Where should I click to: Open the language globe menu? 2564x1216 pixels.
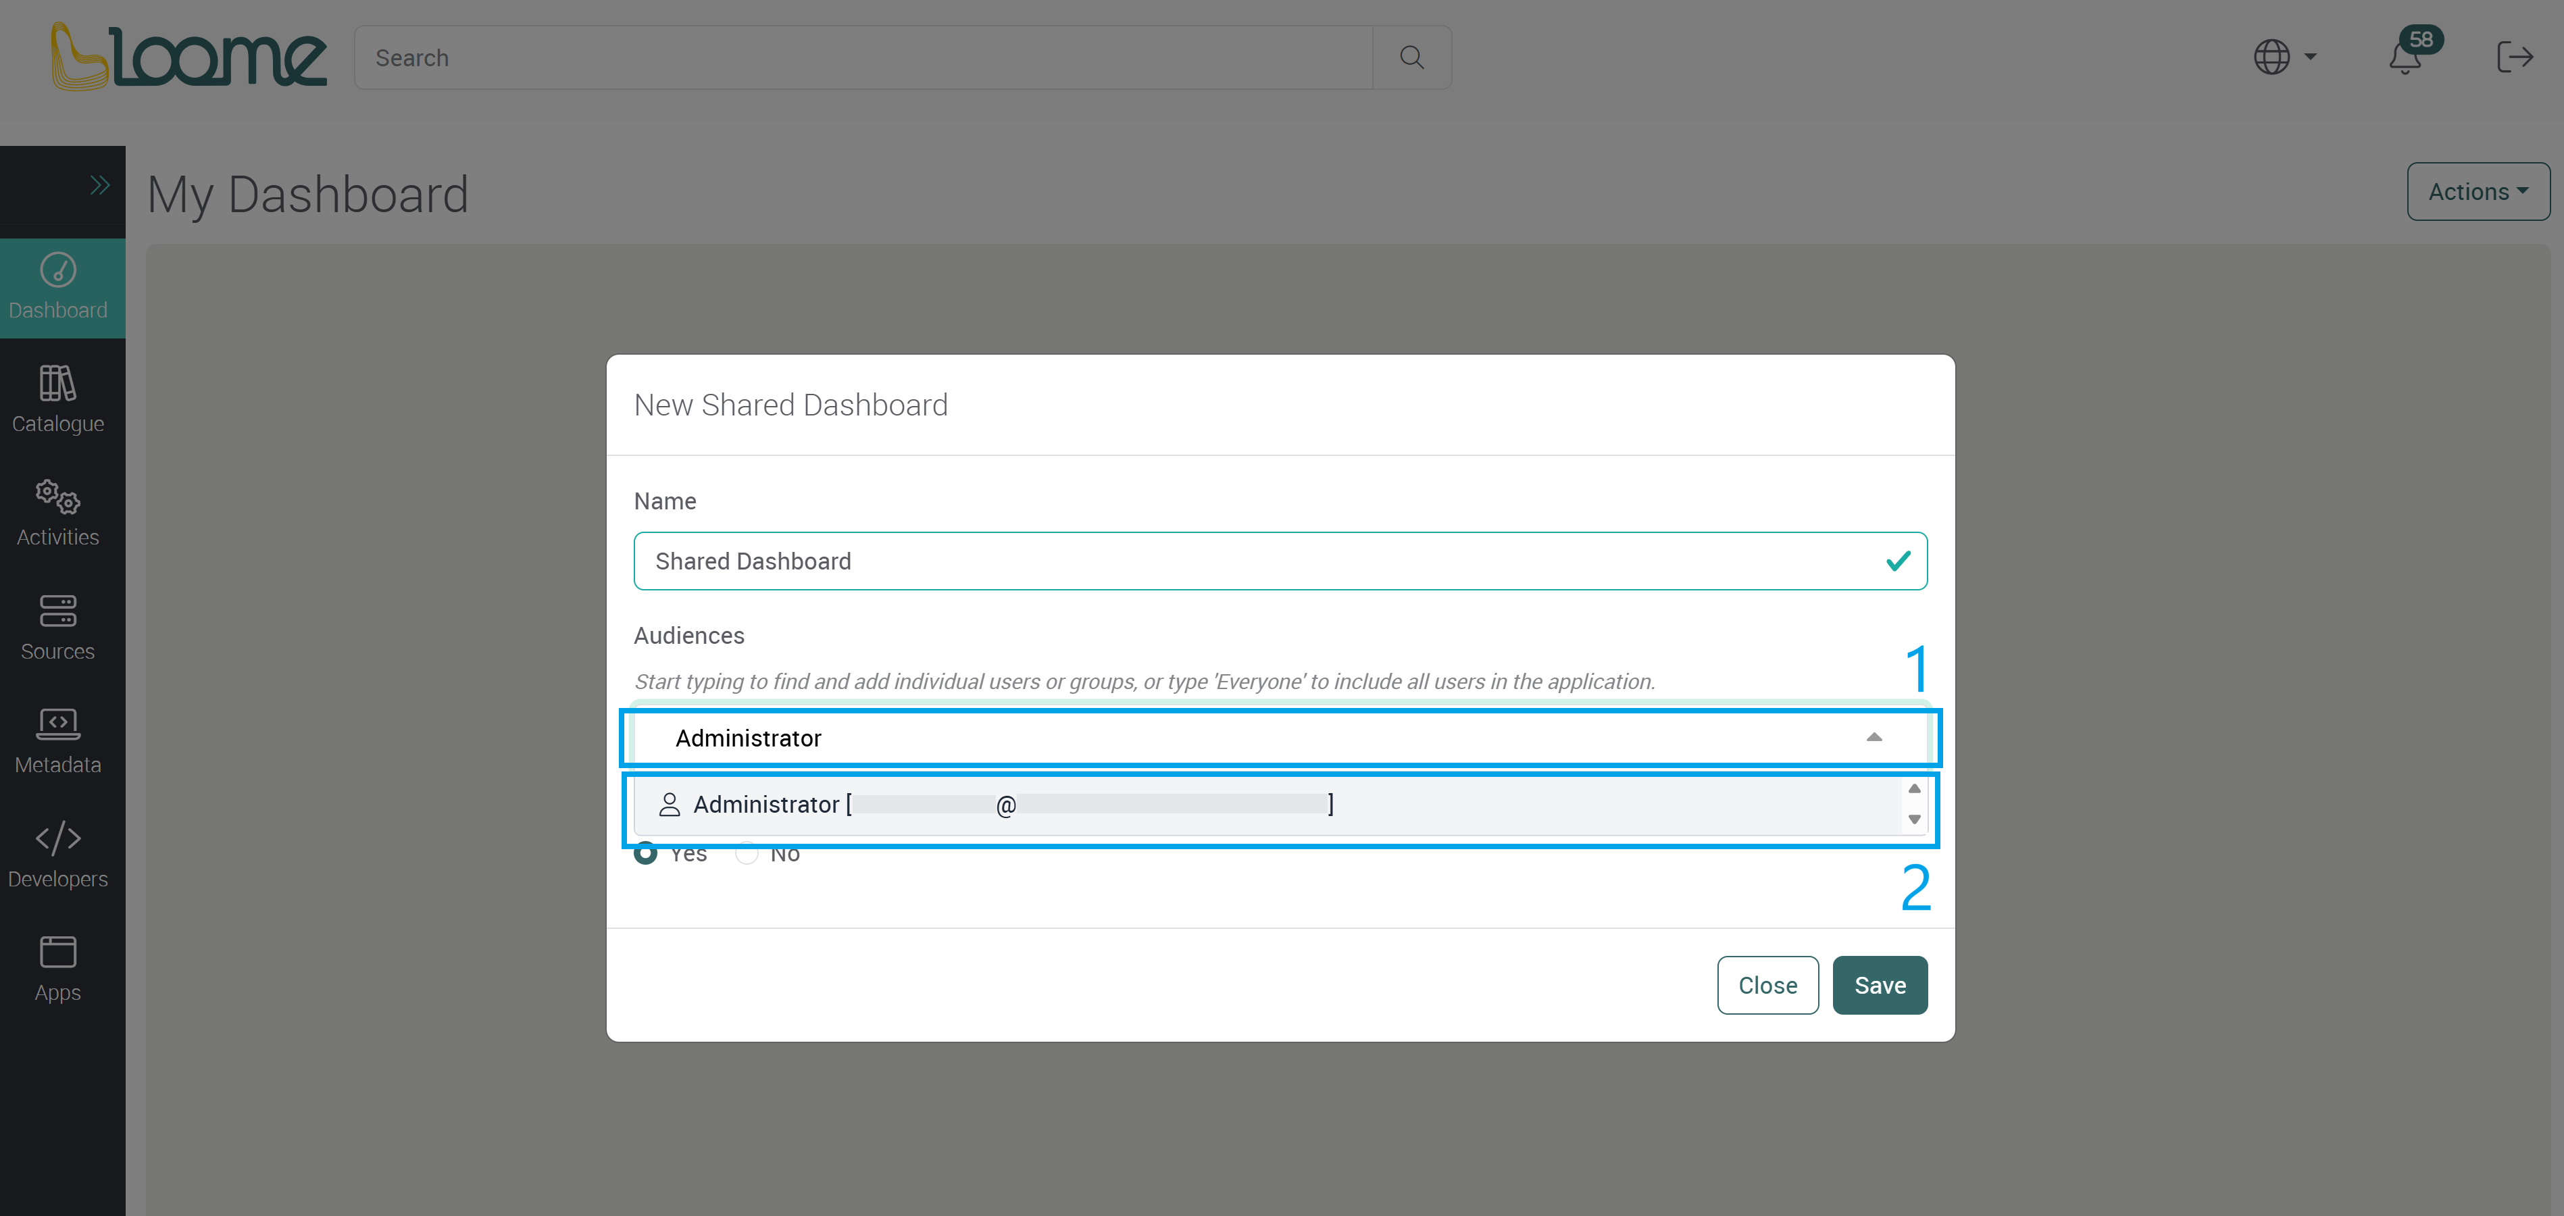(2284, 57)
